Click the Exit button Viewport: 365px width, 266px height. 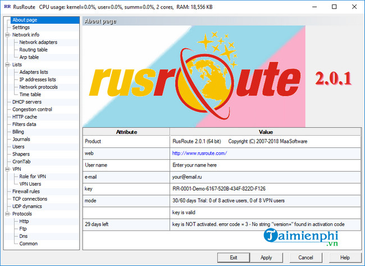pos(234,257)
